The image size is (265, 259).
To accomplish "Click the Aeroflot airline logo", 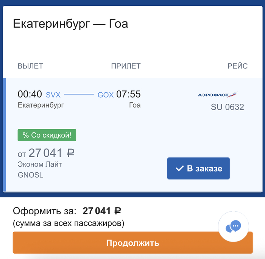I will click(x=217, y=95).
